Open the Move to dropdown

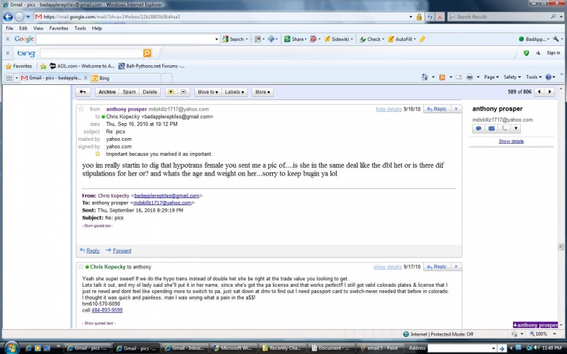tap(208, 92)
